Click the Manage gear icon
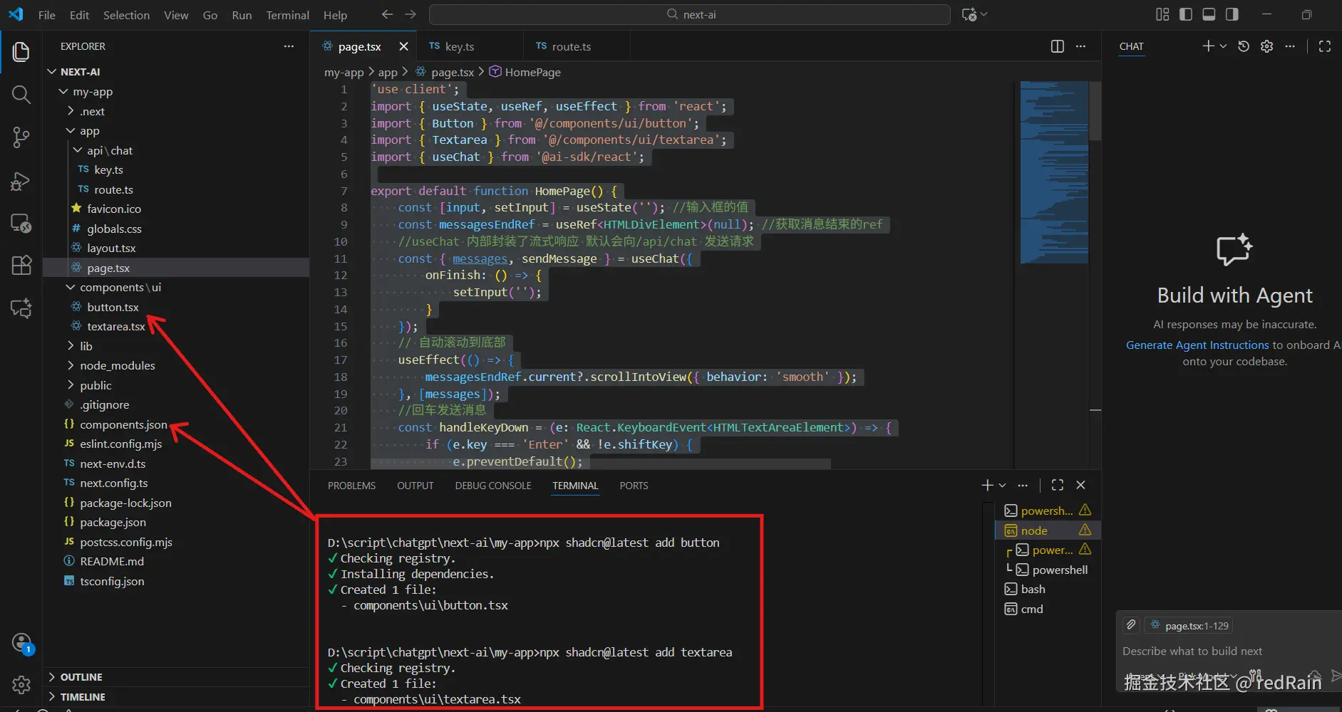Viewport: 1342px width, 712px height. [21, 684]
